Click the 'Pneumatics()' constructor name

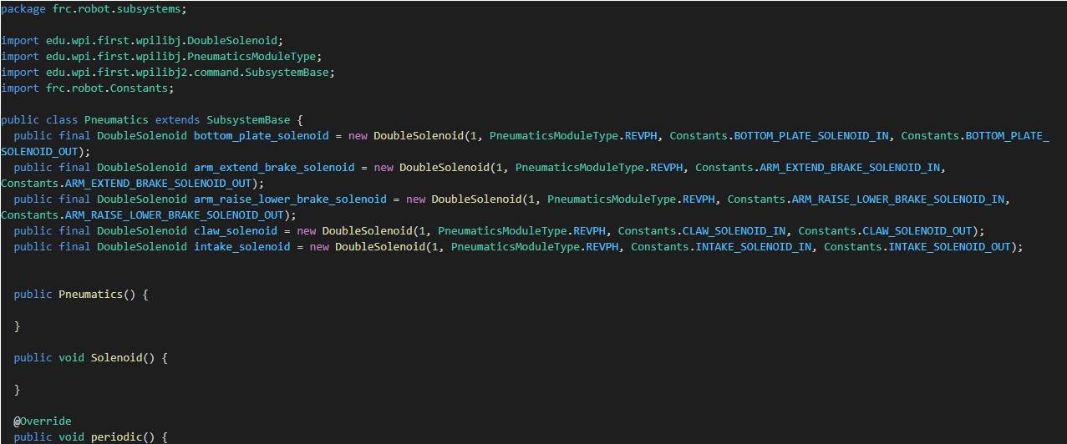click(97, 295)
